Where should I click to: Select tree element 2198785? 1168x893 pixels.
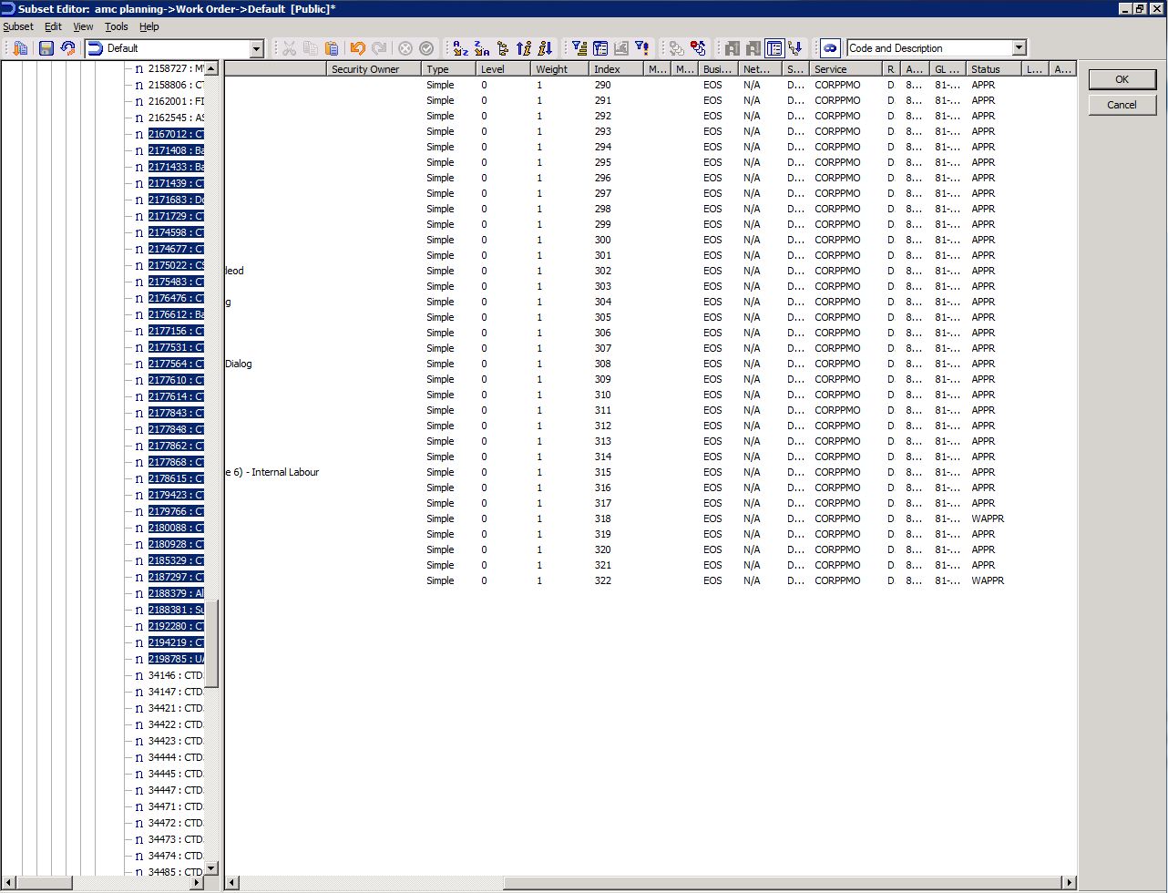click(x=176, y=659)
